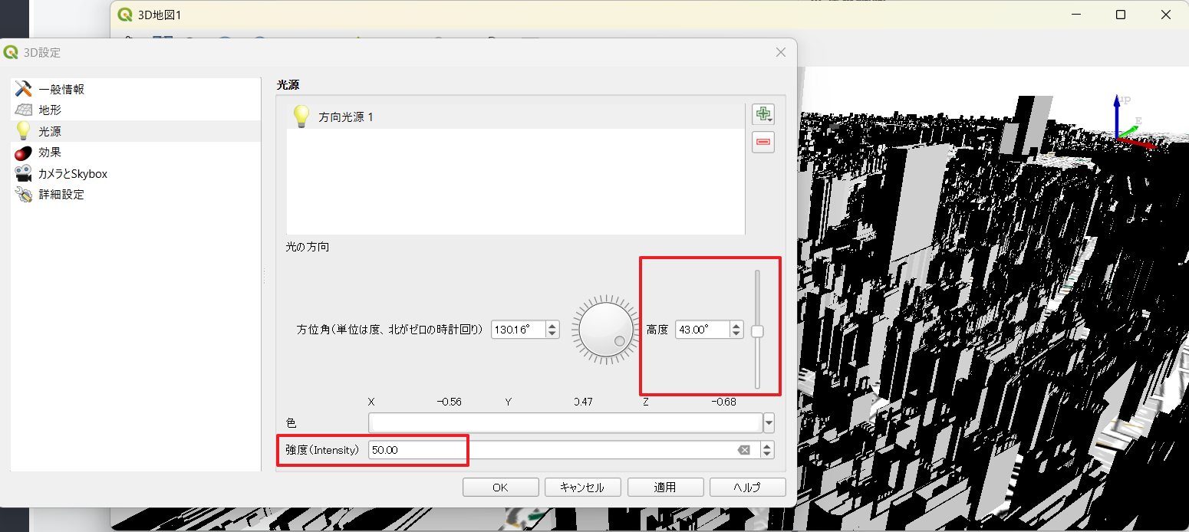This screenshot has width=1189, height=532.
Task: Click the 強度 Intensity input field
Action: click(564, 450)
